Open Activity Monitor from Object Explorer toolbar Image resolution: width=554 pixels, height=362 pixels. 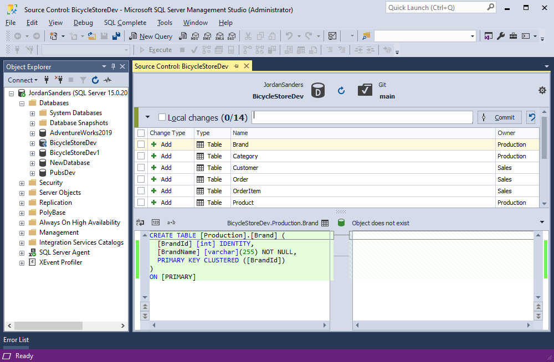(107, 80)
